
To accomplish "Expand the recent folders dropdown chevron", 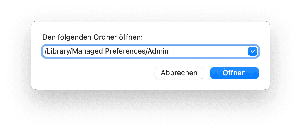I will tap(252, 52).
